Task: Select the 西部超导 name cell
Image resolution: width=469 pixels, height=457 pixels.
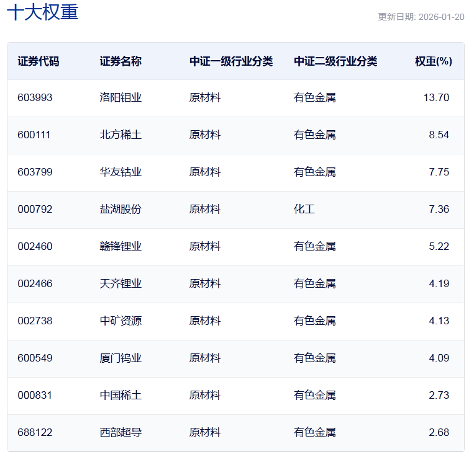Action: pos(121,433)
